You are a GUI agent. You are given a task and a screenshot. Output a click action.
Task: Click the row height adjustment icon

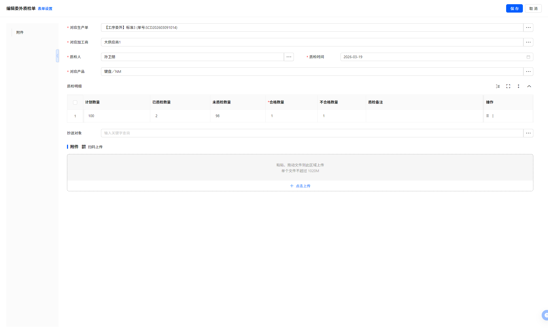(498, 86)
